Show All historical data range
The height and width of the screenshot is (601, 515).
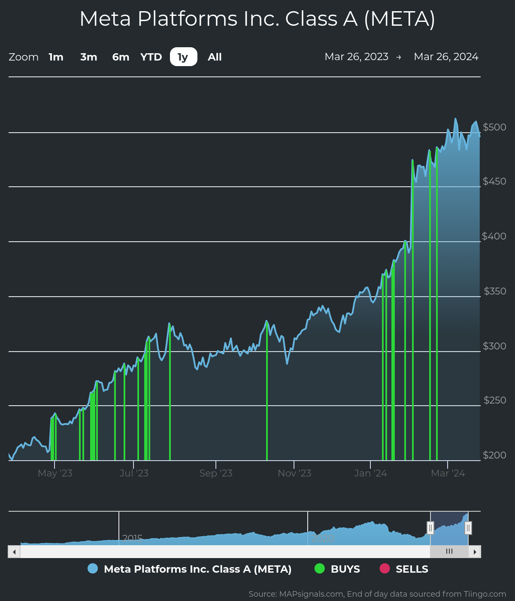click(x=215, y=57)
